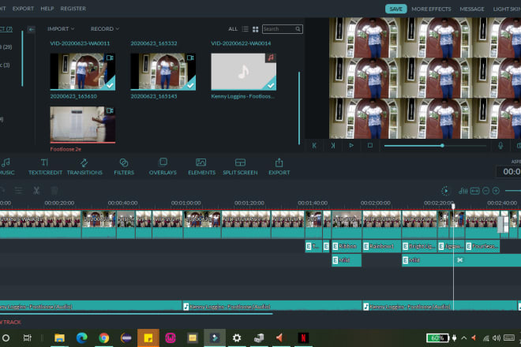Select the Mist clip beneath the Ribbon clip
Image resolution: width=521 pixels, height=347 pixels.
coord(347,260)
